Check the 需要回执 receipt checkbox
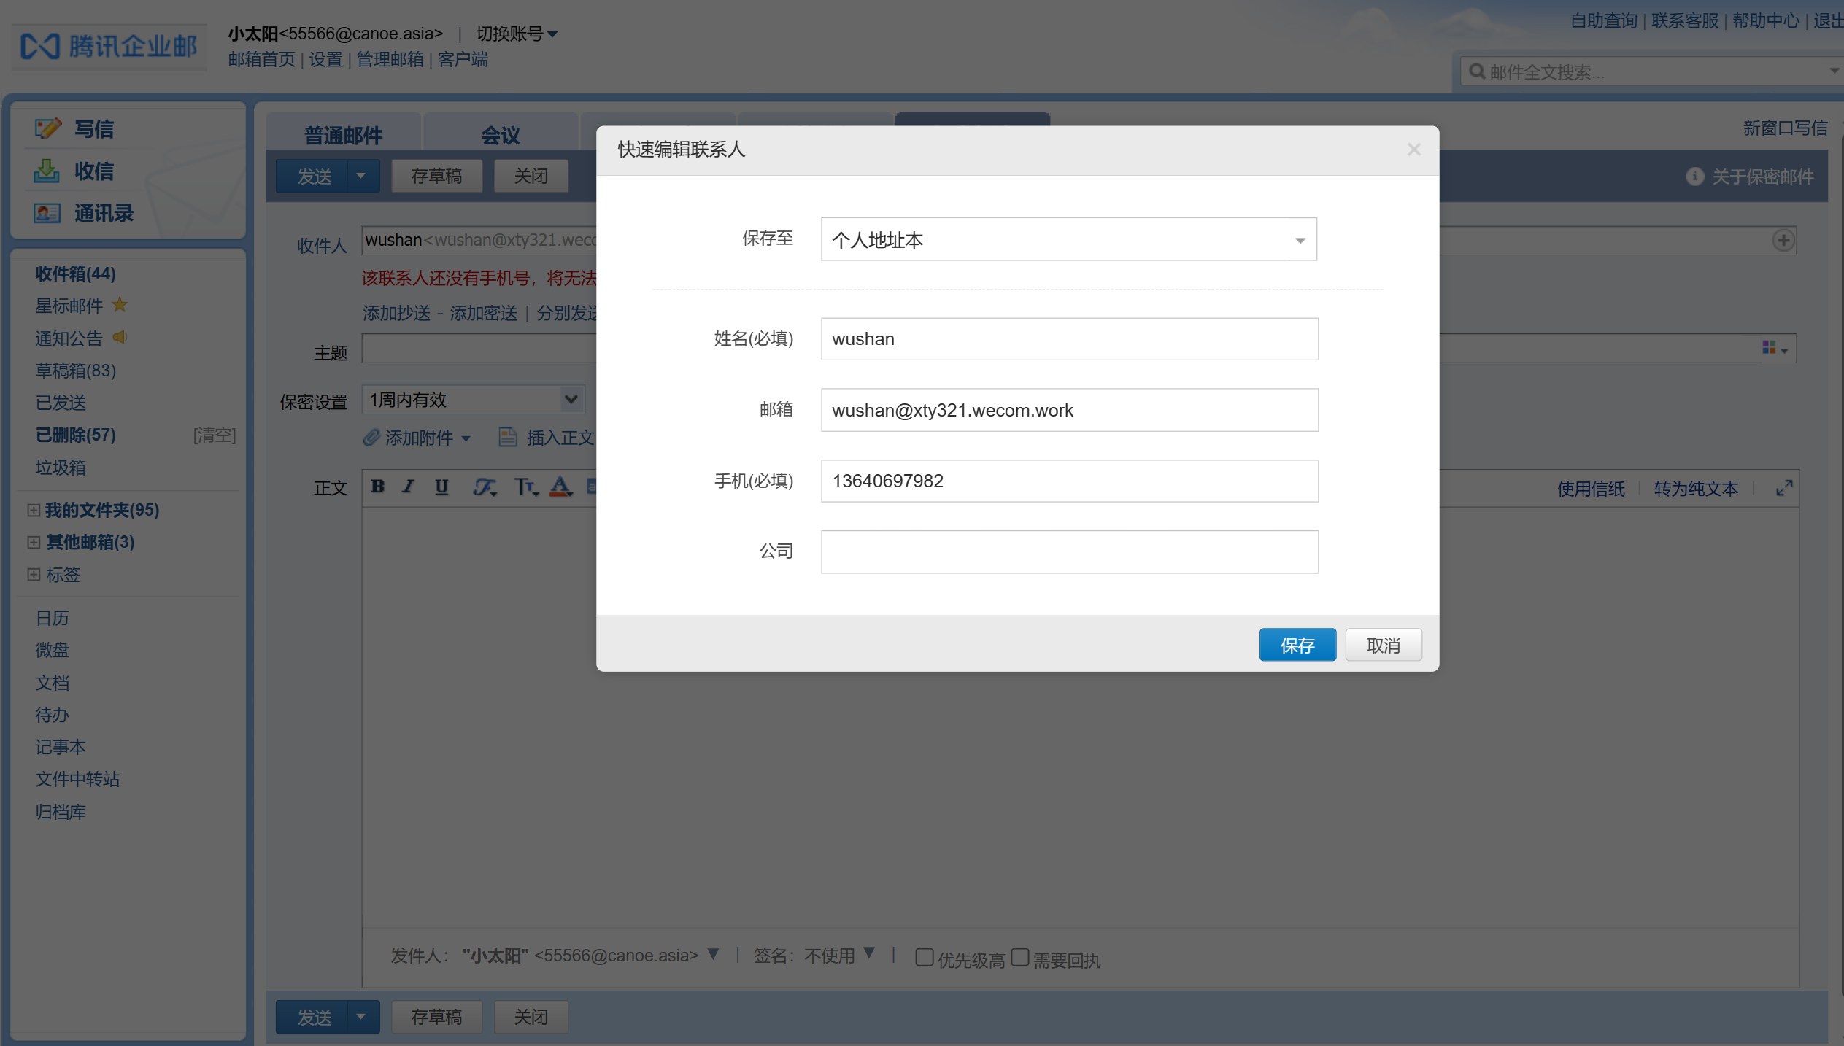 click(1019, 957)
